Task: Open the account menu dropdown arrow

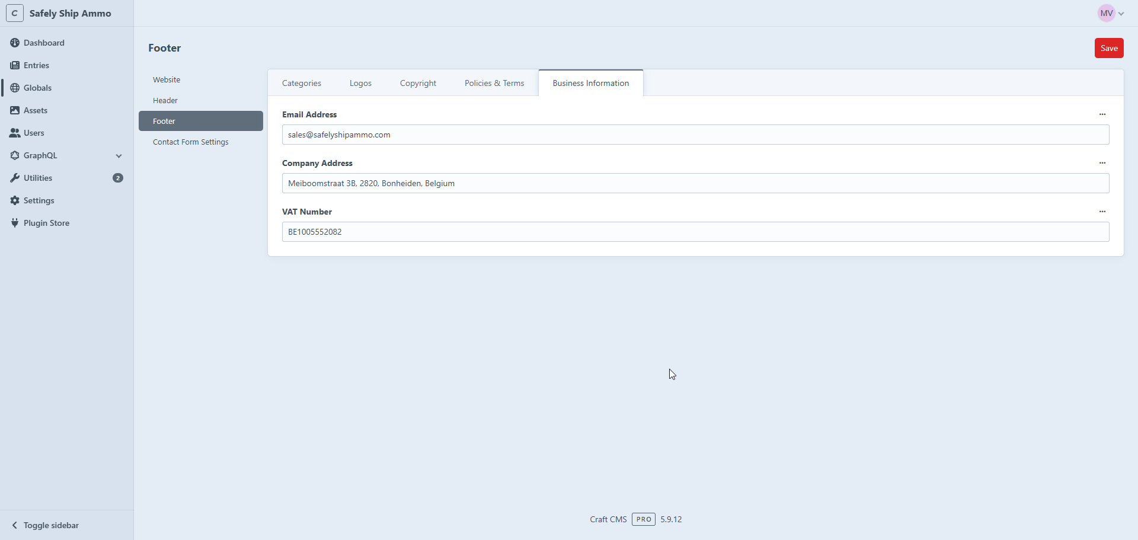Action: tap(1121, 14)
